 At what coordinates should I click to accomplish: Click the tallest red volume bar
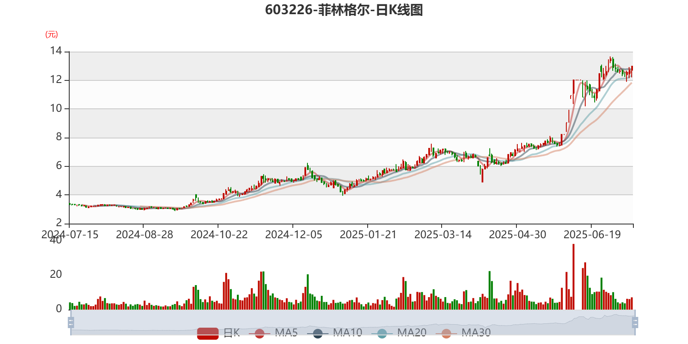tap(573, 276)
